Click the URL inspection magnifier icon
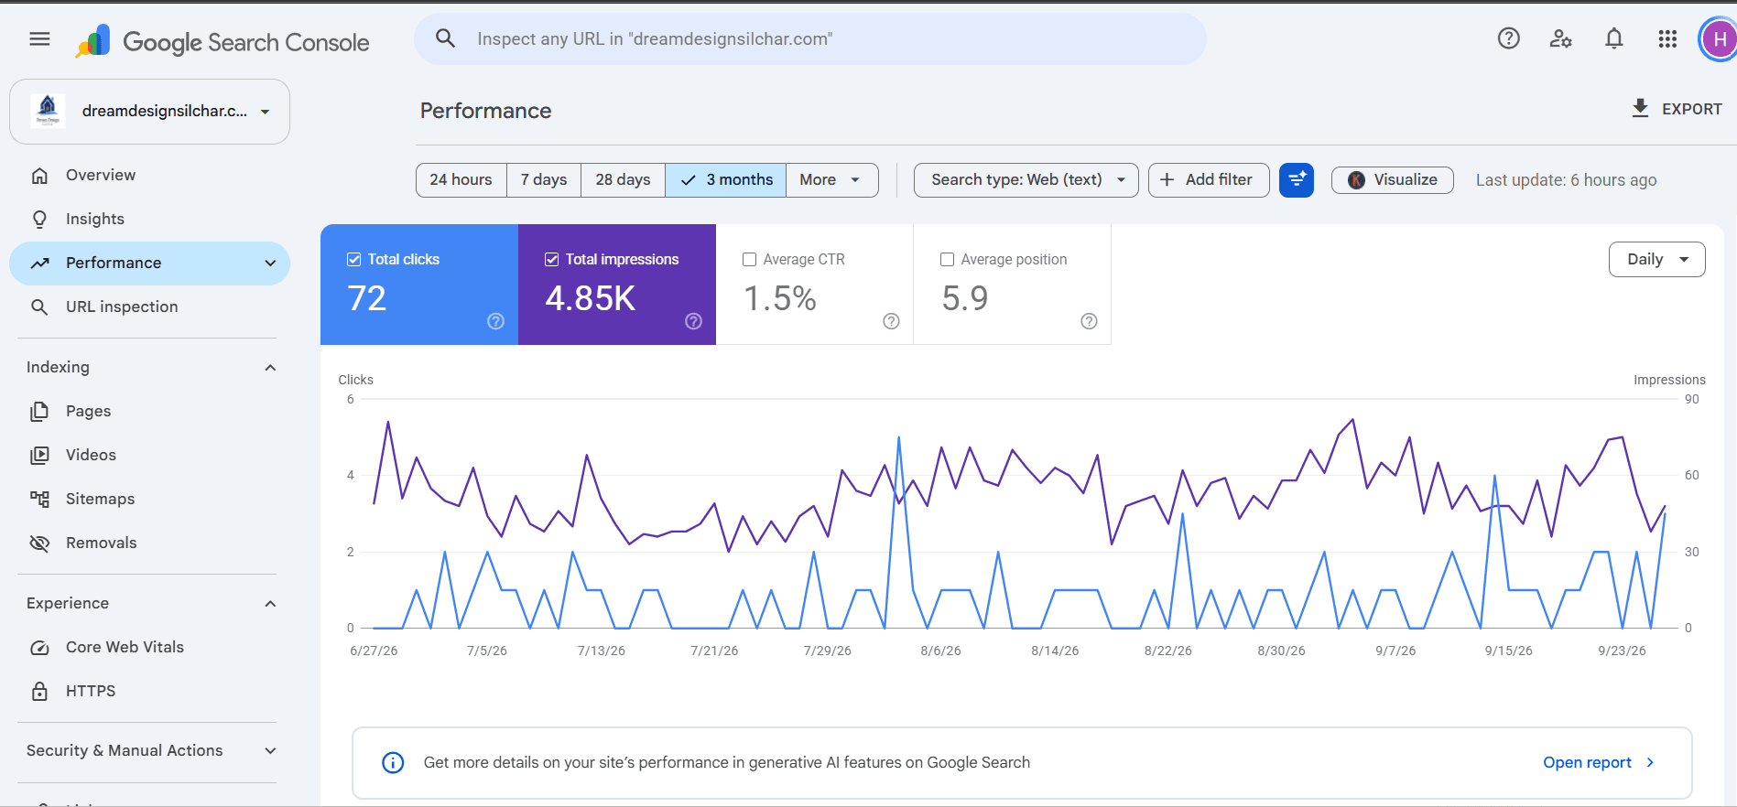1737x807 pixels. pos(39,307)
